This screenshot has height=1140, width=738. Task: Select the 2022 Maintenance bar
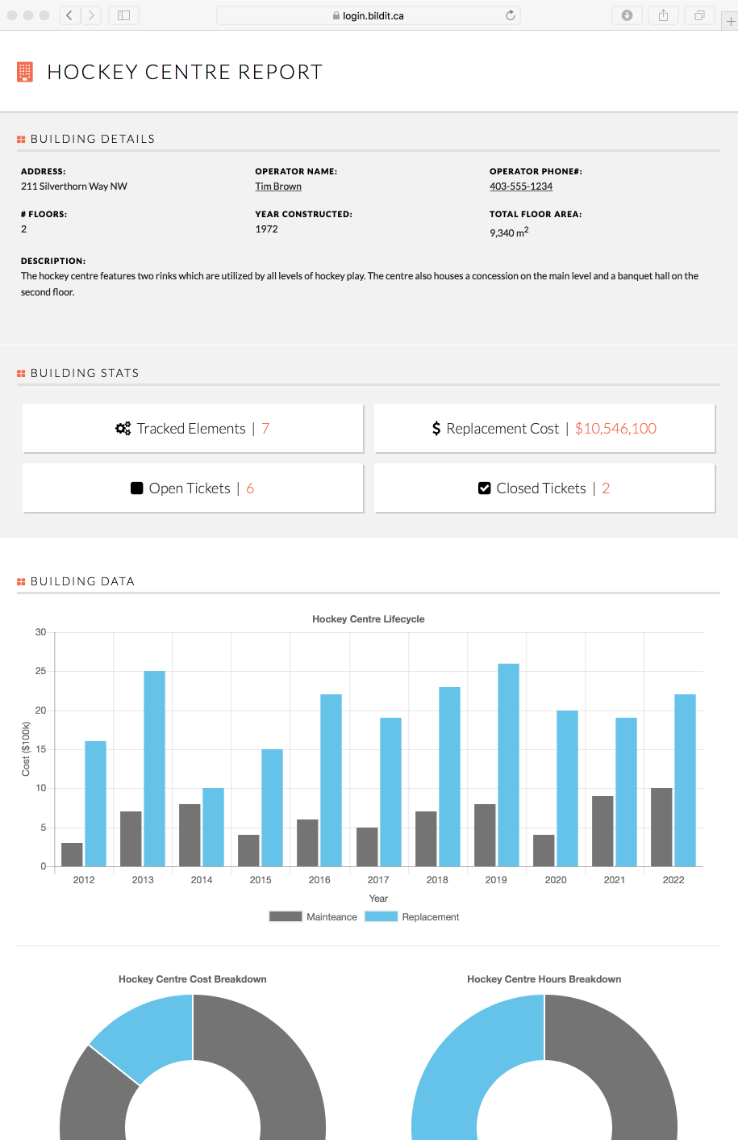click(x=661, y=828)
